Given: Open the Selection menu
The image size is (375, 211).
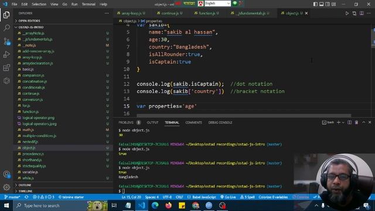Looking at the screenshot, I should click(x=39, y=4).
